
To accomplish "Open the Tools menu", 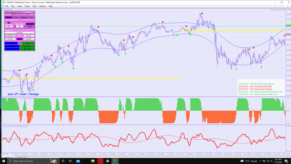I will (34, 6).
